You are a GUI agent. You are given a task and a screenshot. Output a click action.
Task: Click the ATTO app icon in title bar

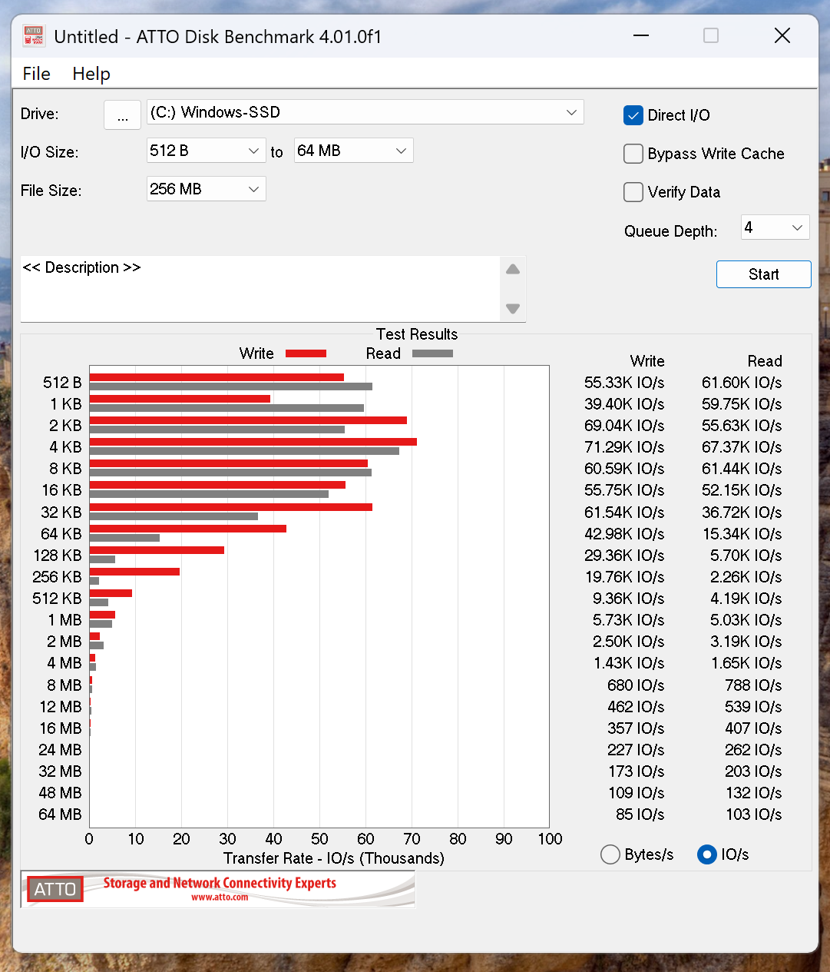[x=34, y=36]
